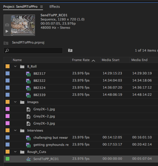Toggle Frame Rate sort direction arrow
Screen dimensions: 158x166
coord(93,60)
